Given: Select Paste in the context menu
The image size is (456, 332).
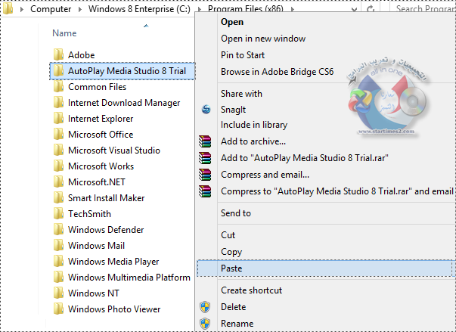Looking at the screenshot, I should (325, 268).
